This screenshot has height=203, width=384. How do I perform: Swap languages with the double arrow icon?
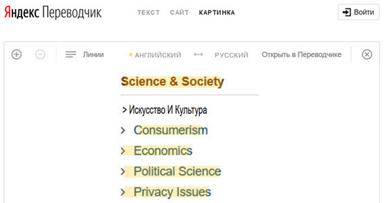(x=198, y=54)
